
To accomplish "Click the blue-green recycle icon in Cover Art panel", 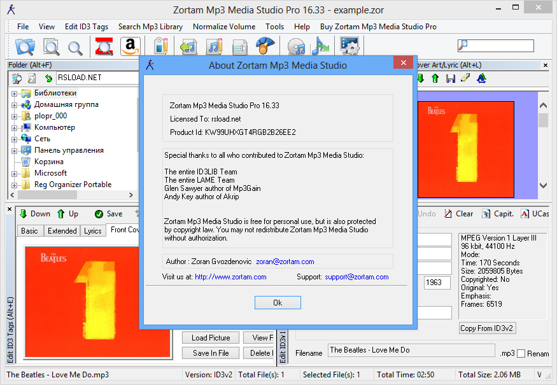I will [x=481, y=78].
